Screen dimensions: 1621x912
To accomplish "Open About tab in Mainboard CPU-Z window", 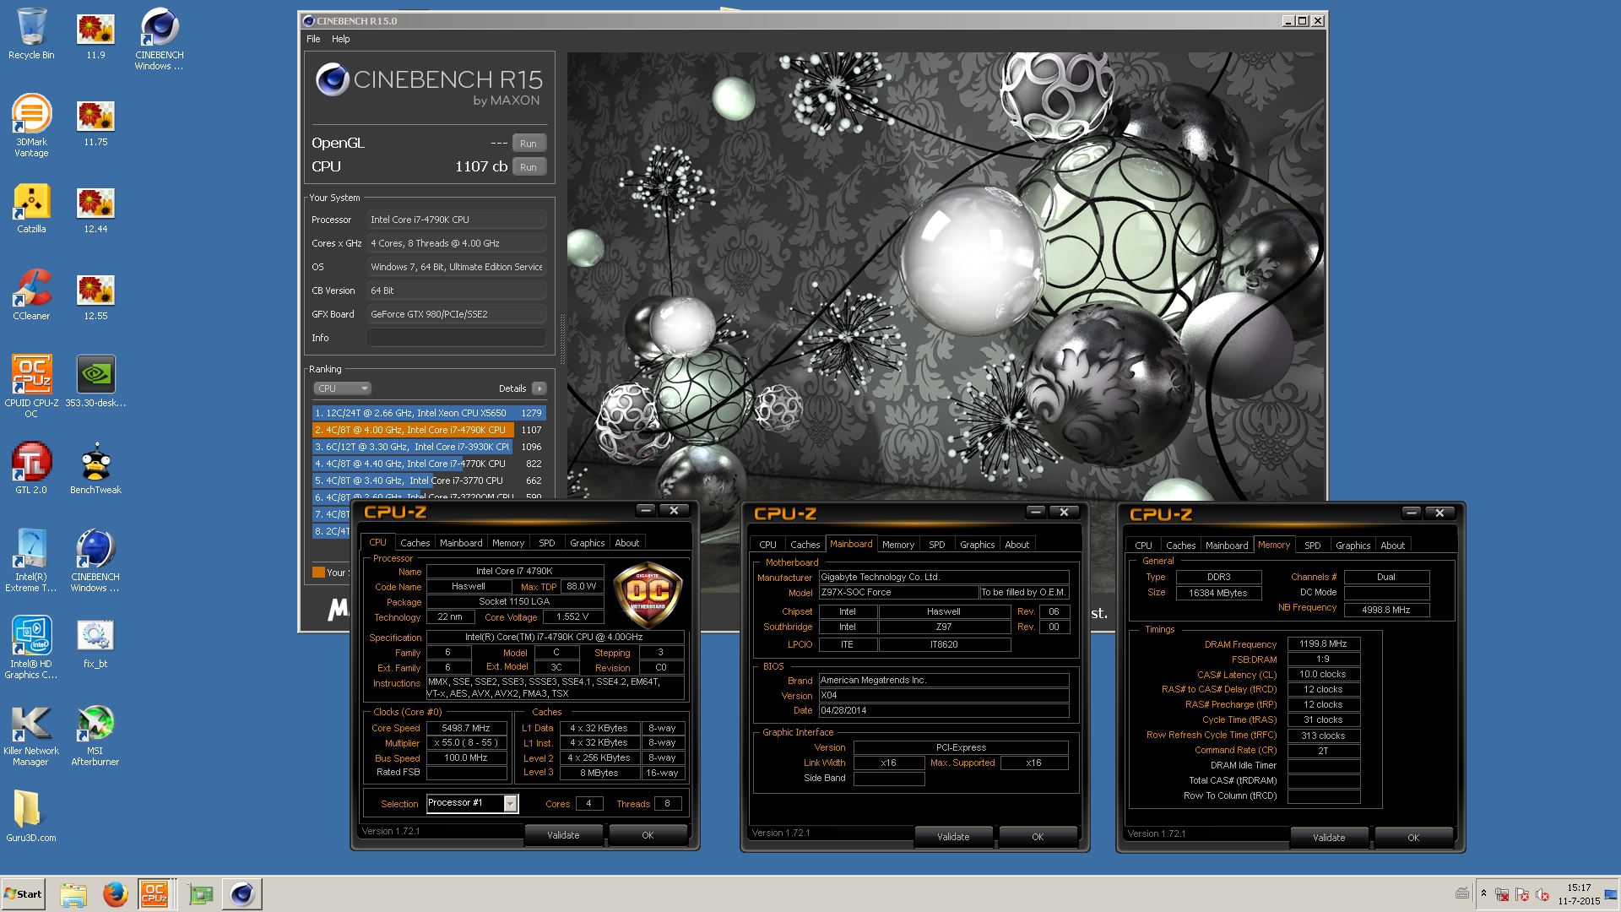I will [1017, 545].
